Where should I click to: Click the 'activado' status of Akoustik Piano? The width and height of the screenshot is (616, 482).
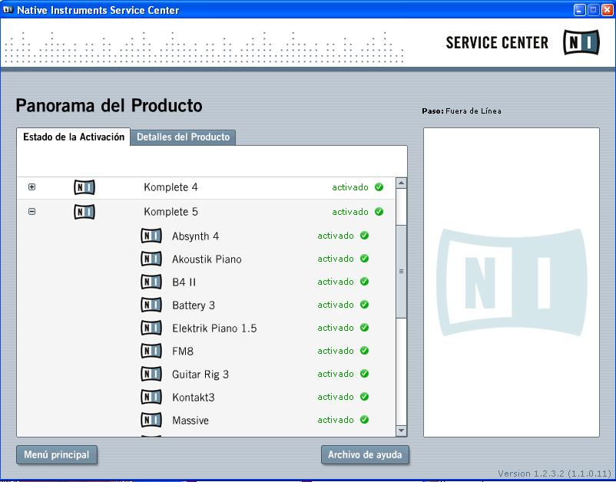[336, 259]
